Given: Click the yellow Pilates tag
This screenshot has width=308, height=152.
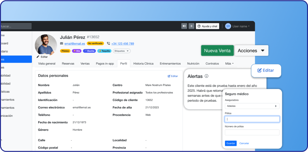Looking at the screenshot, I should tap(65, 51).
